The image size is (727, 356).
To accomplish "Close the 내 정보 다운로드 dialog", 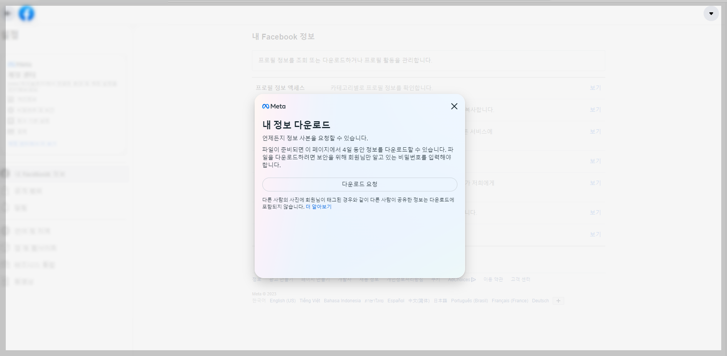I will click(454, 106).
